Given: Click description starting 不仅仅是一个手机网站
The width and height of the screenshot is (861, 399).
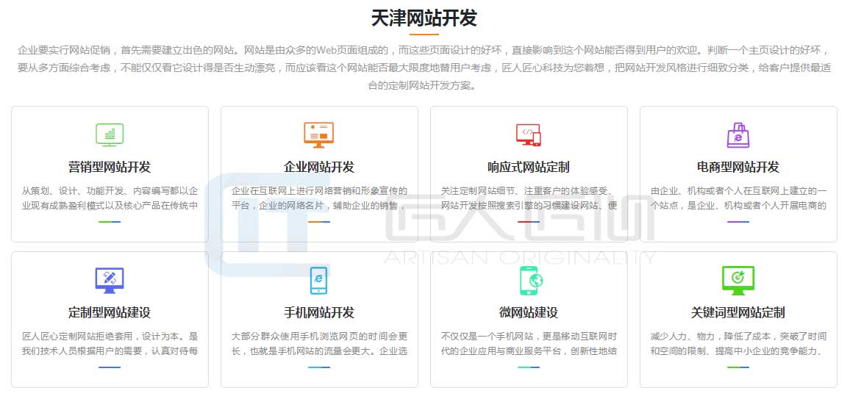Looking at the screenshot, I should (528, 344).
